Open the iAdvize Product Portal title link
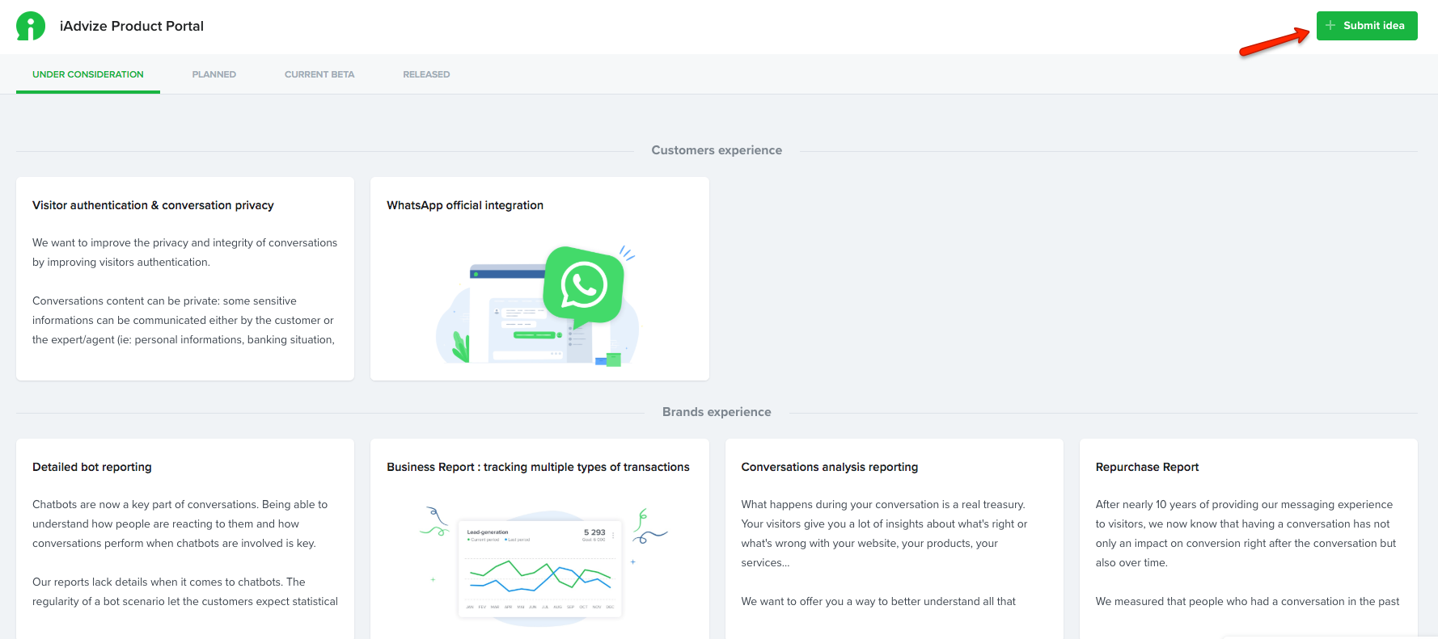 coord(132,26)
